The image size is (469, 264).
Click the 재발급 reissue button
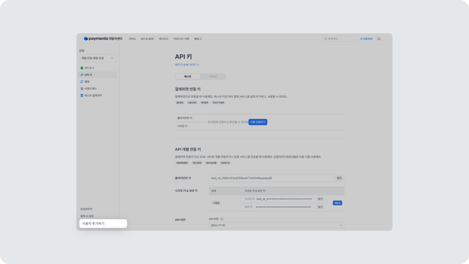[337, 203]
